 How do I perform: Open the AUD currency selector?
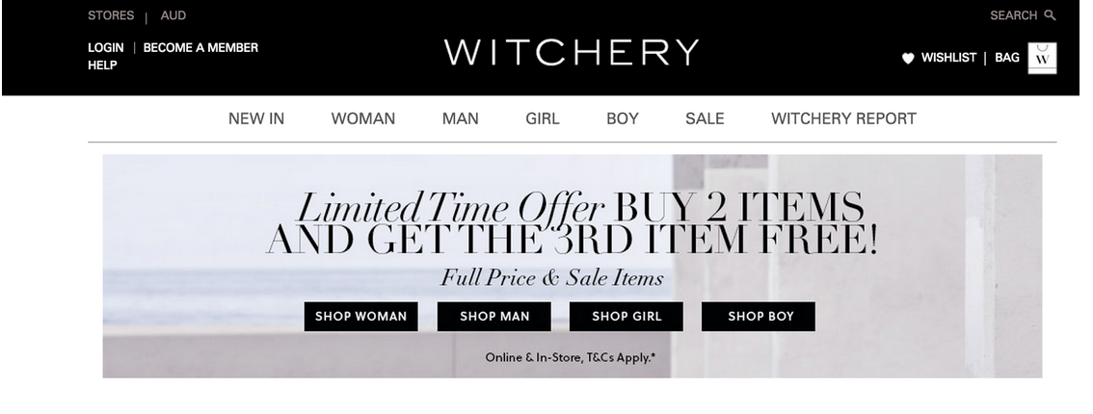[x=173, y=15]
